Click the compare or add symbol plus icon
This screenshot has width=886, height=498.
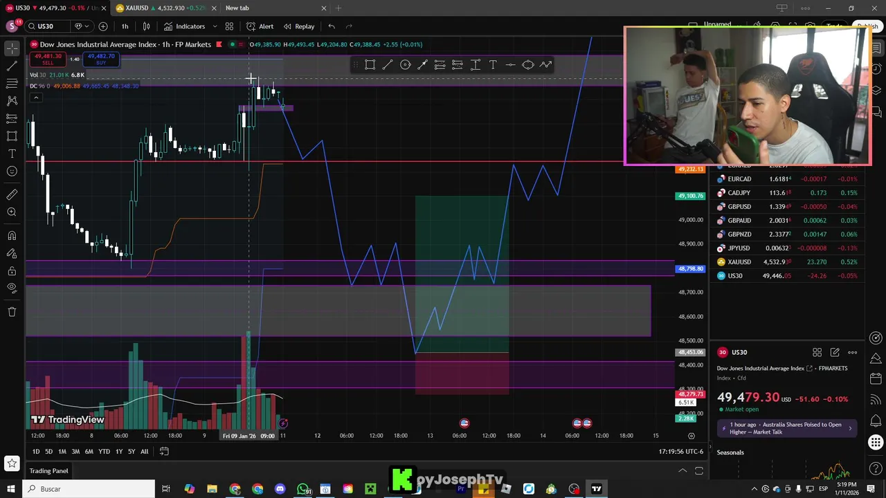[103, 26]
